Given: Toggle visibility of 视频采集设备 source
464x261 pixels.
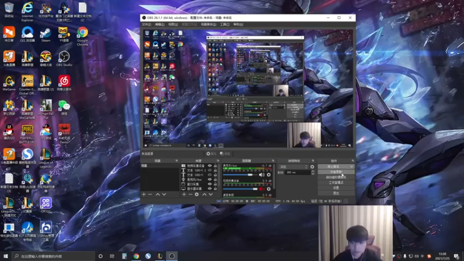Looking at the screenshot, I should coord(210,166).
